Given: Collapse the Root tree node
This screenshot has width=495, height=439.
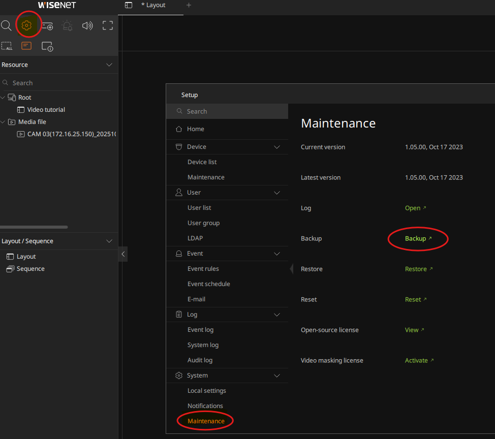Looking at the screenshot, I should click(3, 98).
